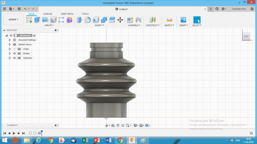Select the Extrude tool
Image resolution: width=257 pixels, height=144 pixels.
[37, 20]
